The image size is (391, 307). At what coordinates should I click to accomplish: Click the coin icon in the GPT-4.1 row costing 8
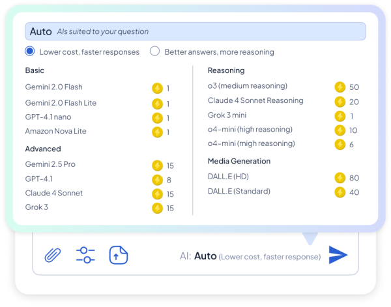(x=157, y=180)
